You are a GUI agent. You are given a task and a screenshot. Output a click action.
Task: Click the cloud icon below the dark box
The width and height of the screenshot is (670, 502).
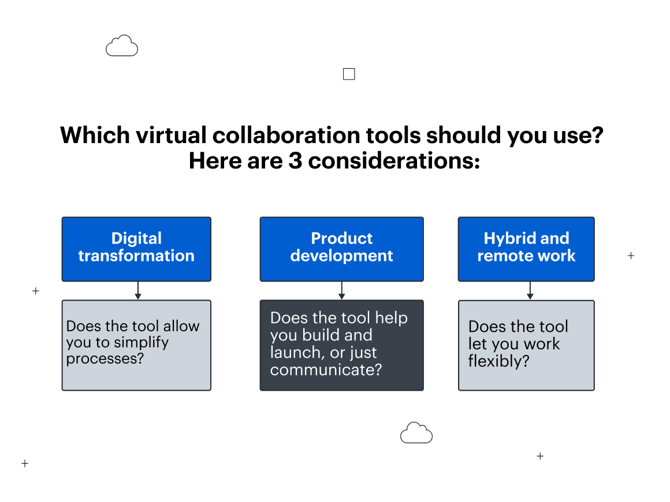tap(416, 433)
